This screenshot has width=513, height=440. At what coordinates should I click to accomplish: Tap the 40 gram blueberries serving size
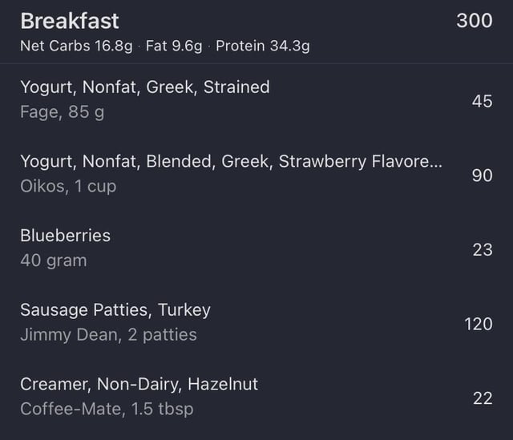point(54,260)
